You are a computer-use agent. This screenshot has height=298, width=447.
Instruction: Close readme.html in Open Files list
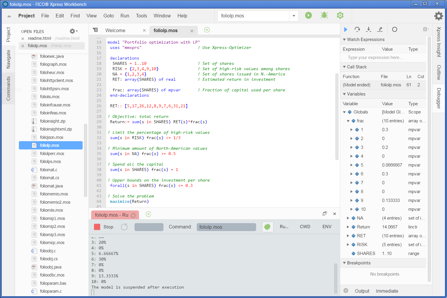(23, 39)
